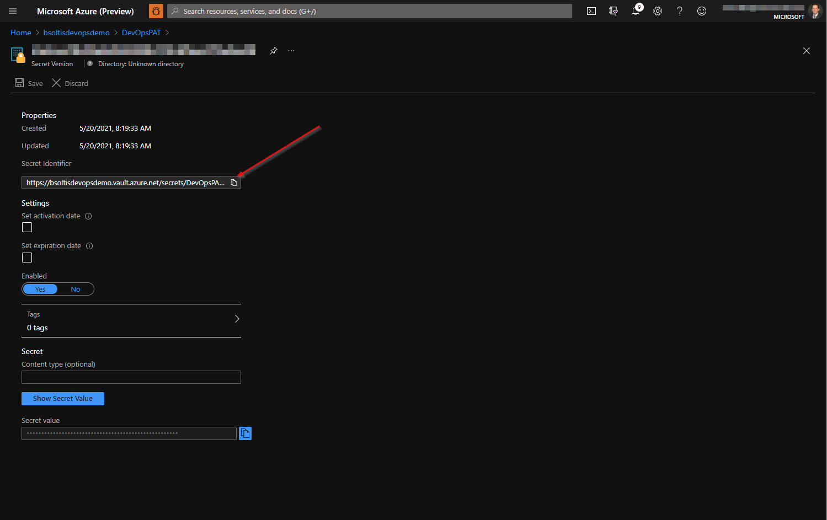The width and height of the screenshot is (827, 520).
Task: Open the notifications bell
Action: point(636,11)
